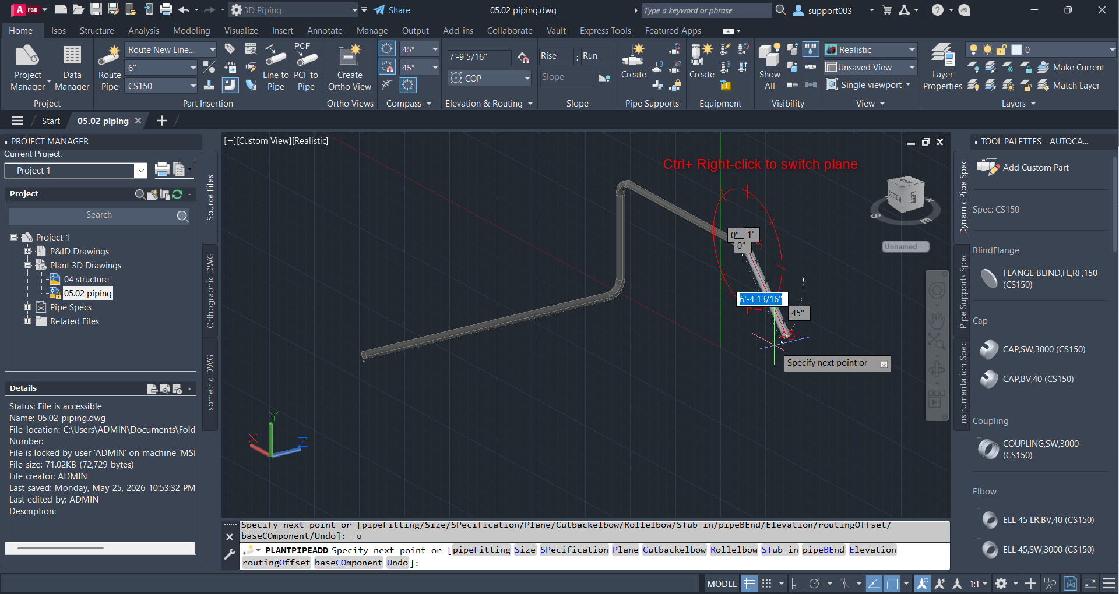Switch to the Start file tab
This screenshot has height=594, width=1119.
pyautogui.click(x=51, y=121)
